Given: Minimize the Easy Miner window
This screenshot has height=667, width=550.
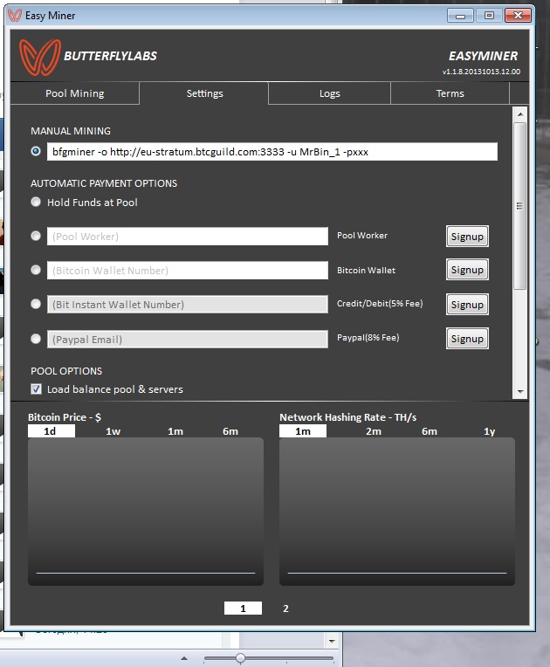Looking at the screenshot, I should click(x=460, y=16).
